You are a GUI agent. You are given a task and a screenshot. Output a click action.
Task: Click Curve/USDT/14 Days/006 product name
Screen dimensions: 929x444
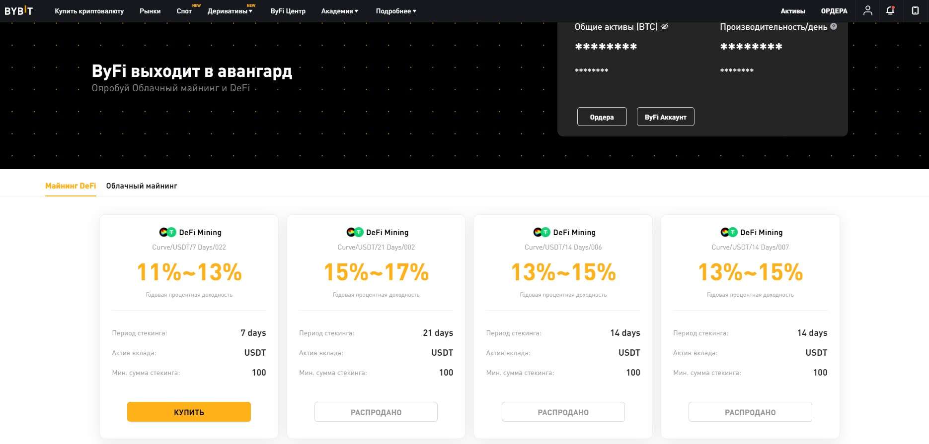pos(563,247)
